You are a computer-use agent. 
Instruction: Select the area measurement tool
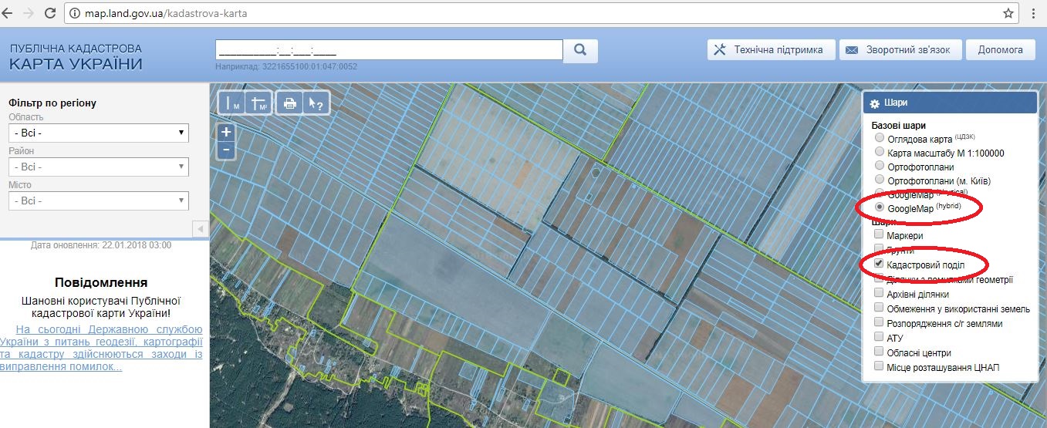click(259, 103)
